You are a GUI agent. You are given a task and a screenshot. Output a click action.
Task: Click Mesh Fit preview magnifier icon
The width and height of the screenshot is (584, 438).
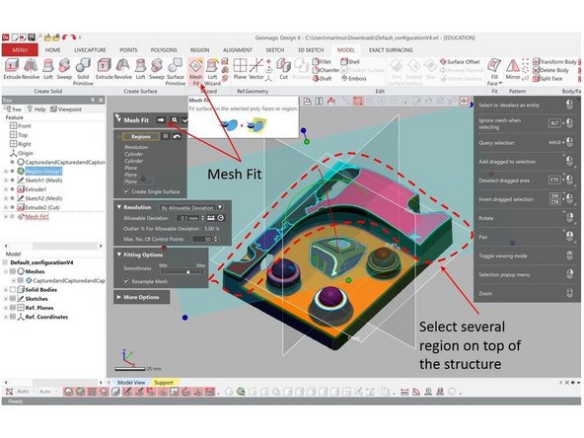175,120
